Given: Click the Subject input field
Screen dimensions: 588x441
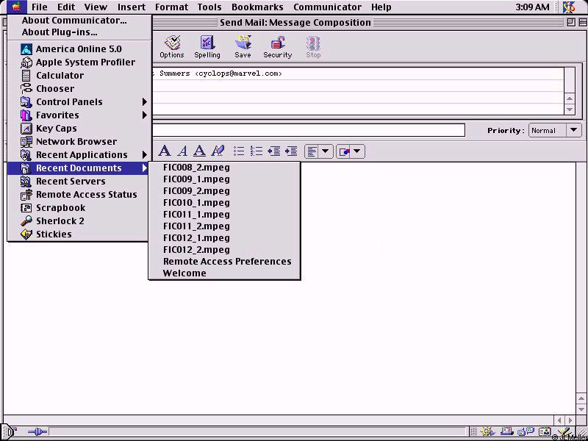Looking at the screenshot, I should 308,130.
